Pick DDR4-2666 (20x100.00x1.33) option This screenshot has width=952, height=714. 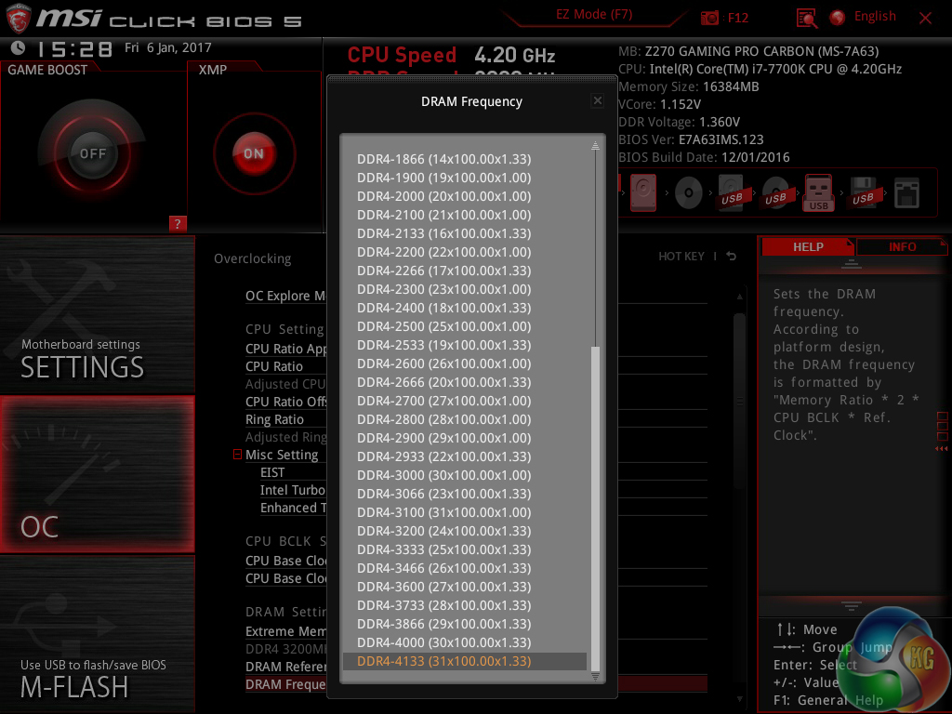click(443, 382)
